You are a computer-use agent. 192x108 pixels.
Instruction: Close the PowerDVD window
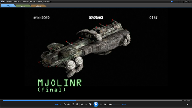tap(189, 1)
